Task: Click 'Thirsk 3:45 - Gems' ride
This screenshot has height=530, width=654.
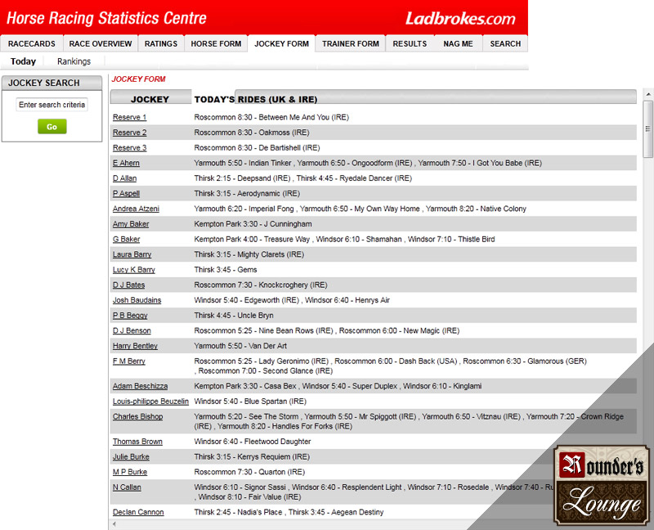Action: pos(226,270)
